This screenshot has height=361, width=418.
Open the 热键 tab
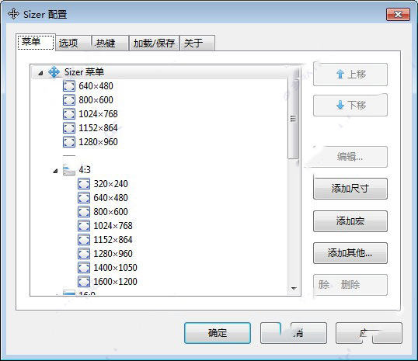tap(110, 43)
